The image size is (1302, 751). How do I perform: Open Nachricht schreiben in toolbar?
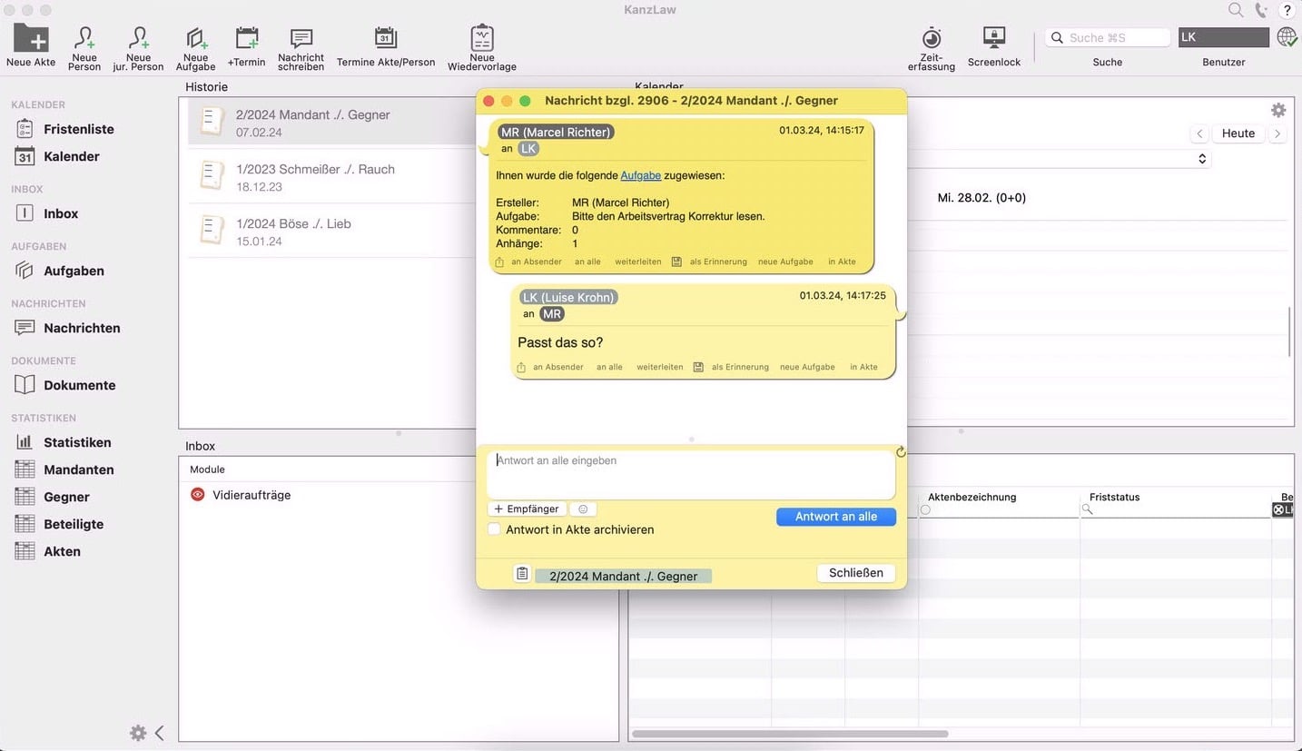[x=301, y=48]
